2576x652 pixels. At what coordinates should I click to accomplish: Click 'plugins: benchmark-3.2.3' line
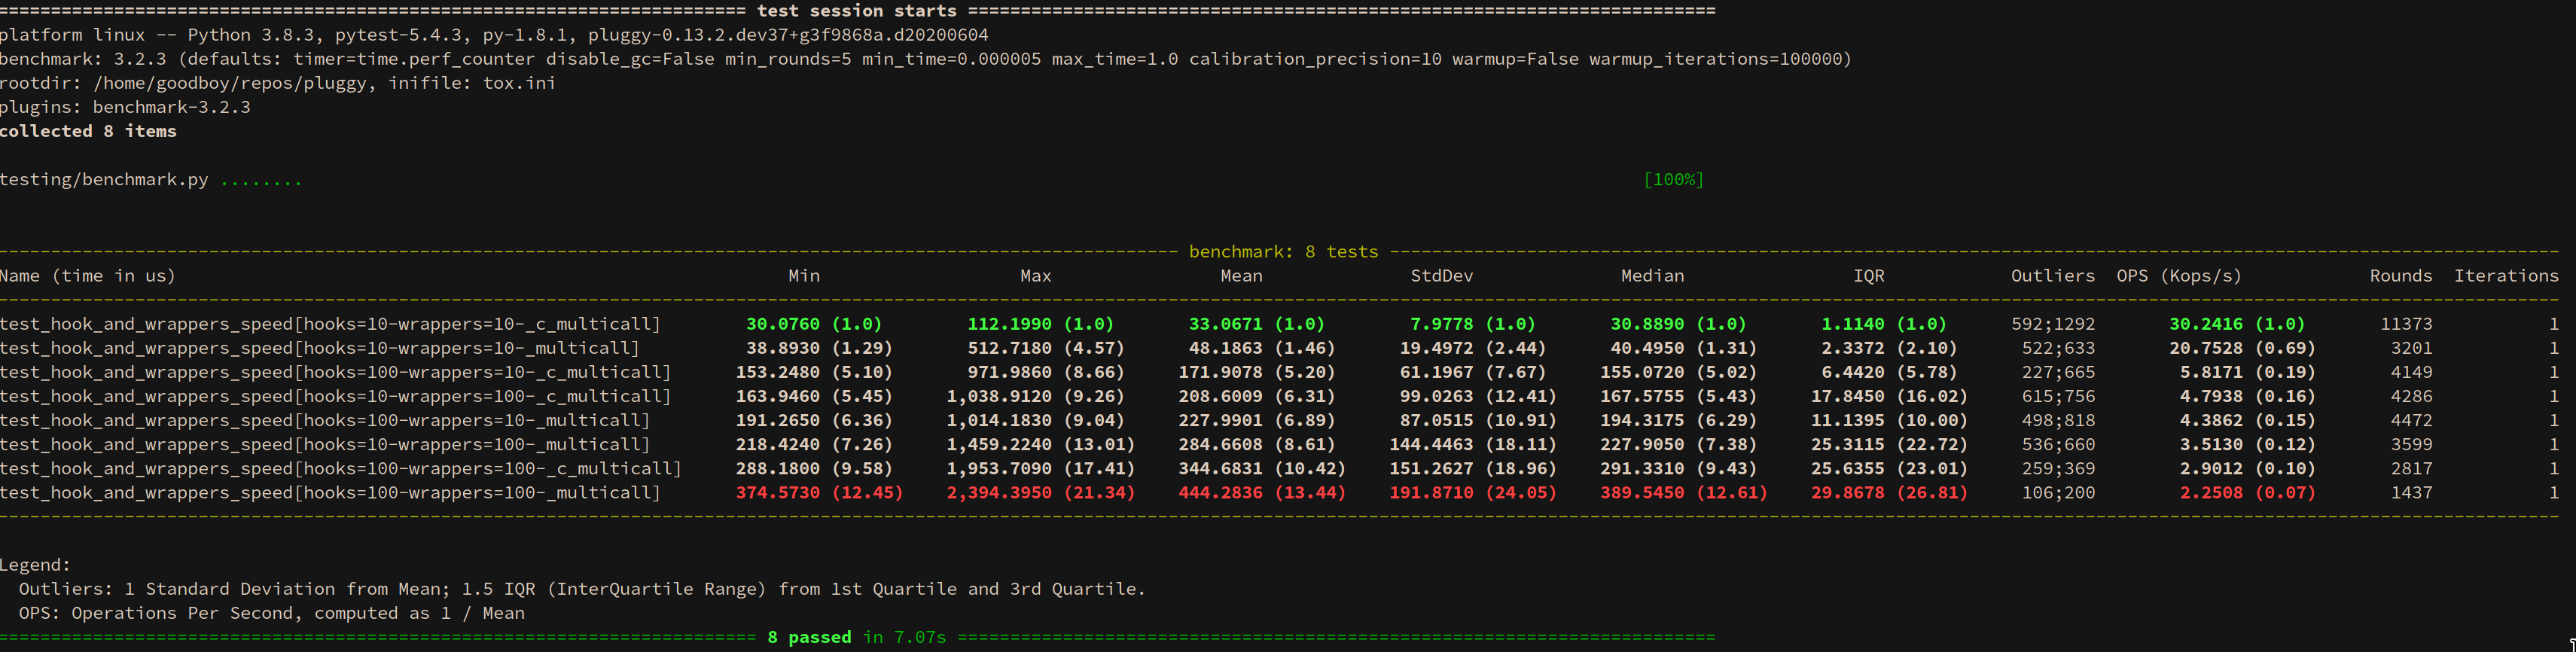click(x=125, y=107)
